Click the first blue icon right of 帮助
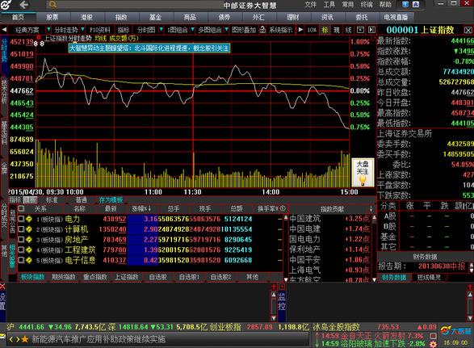This screenshot has height=348, width=474. click(x=405, y=4)
